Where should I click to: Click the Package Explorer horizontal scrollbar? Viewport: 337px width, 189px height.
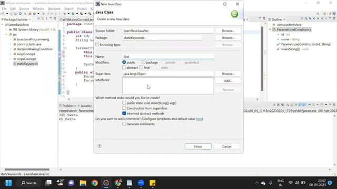point(27,169)
